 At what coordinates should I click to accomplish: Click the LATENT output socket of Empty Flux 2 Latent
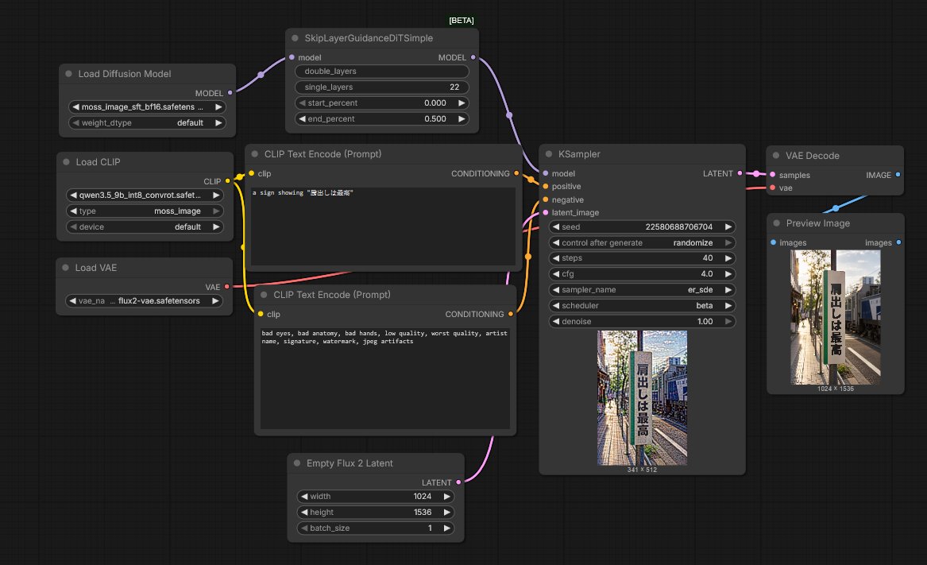point(458,482)
